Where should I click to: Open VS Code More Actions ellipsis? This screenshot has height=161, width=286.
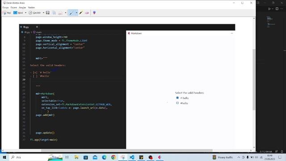point(282,9)
